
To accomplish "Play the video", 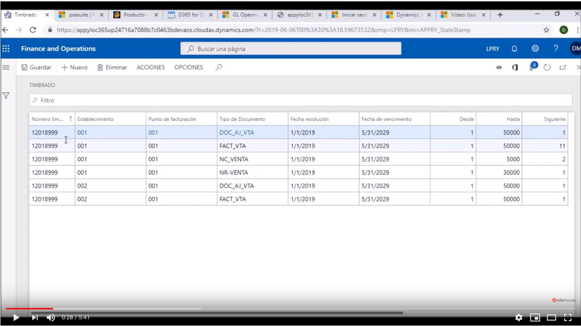I will point(16,317).
